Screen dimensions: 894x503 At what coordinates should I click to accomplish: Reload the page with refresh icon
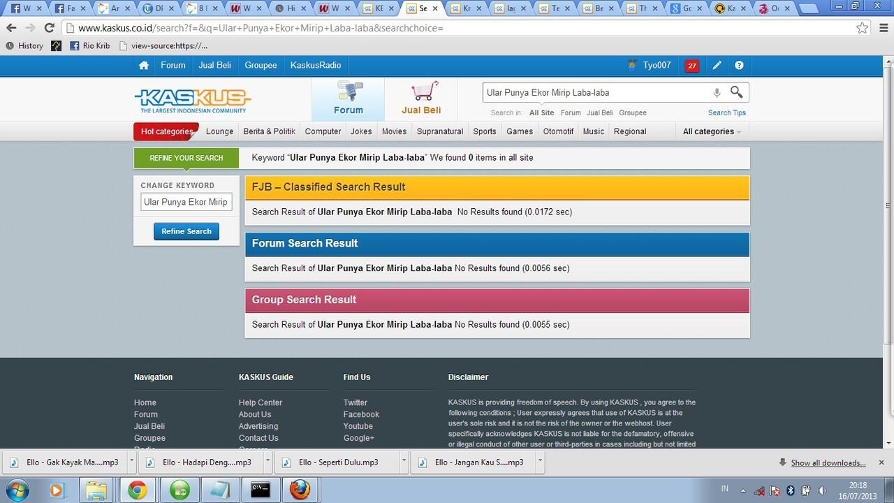click(x=49, y=28)
